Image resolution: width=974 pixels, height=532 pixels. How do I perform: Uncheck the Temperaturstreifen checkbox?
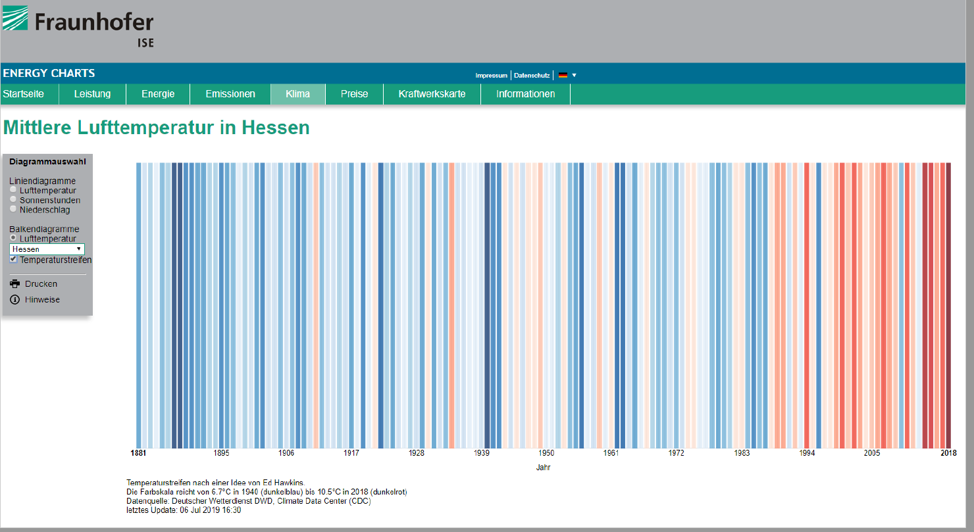pyautogui.click(x=14, y=260)
